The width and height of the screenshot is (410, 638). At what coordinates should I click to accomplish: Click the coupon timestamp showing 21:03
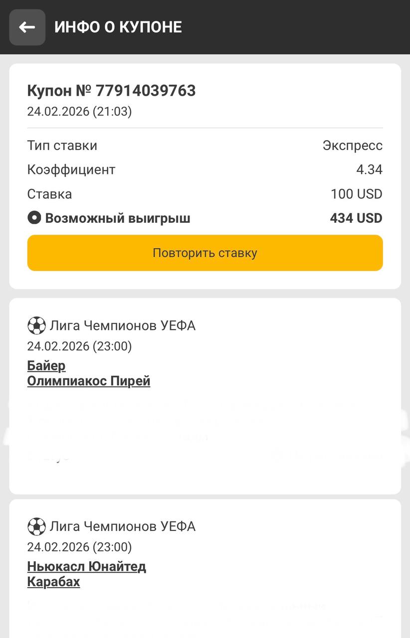pos(79,112)
